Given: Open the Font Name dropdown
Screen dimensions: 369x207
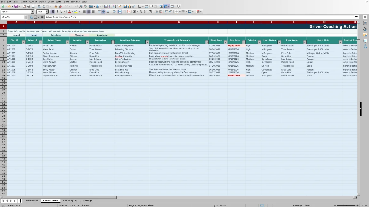Looking at the screenshot, I should point(33,12).
